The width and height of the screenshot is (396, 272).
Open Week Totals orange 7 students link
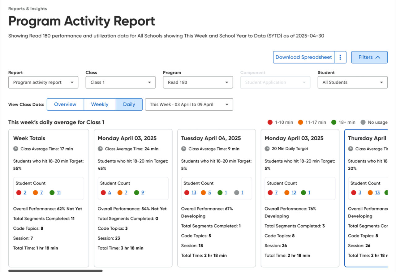[41, 193]
